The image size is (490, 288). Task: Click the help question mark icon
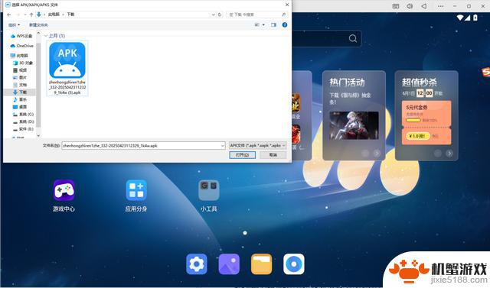[x=285, y=24]
